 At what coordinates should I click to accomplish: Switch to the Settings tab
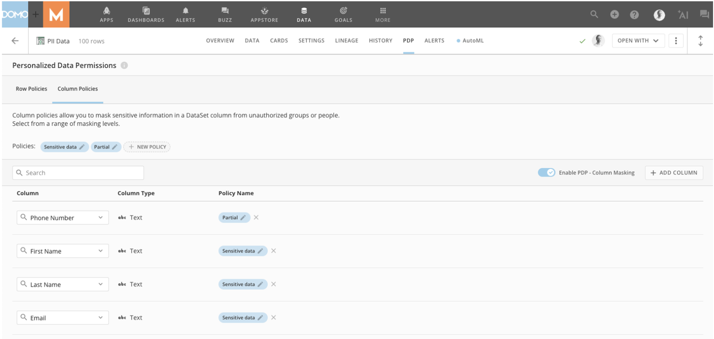click(311, 41)
